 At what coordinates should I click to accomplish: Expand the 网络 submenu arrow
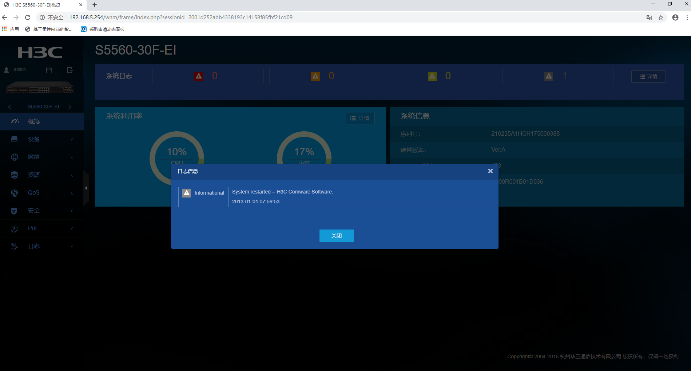72,157
